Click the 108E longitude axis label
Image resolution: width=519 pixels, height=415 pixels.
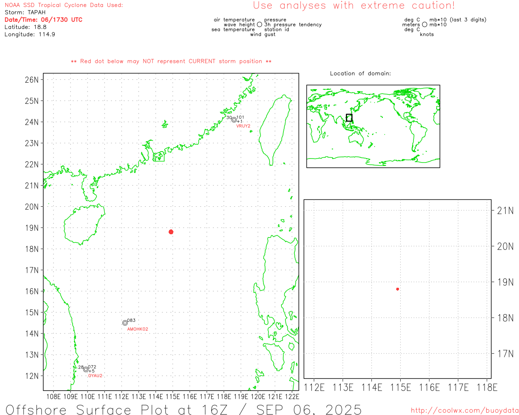point(54,397)
